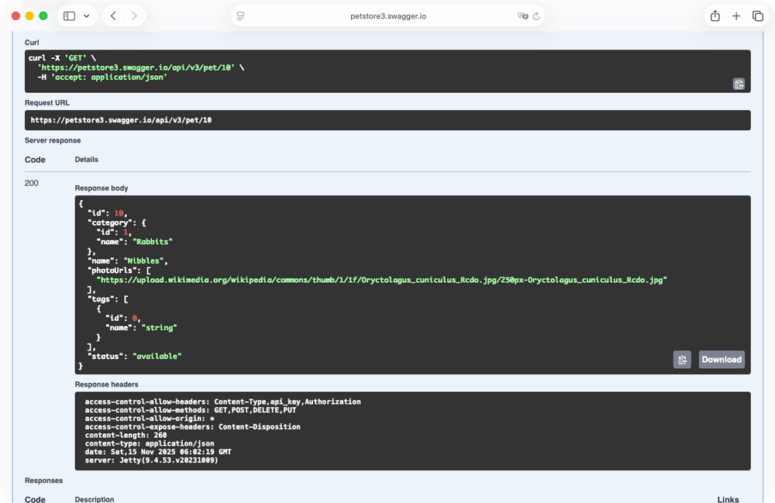The image size is (775, 503).
Task: Download the response body
Action: pyautogui.click(x=721, y=360)
